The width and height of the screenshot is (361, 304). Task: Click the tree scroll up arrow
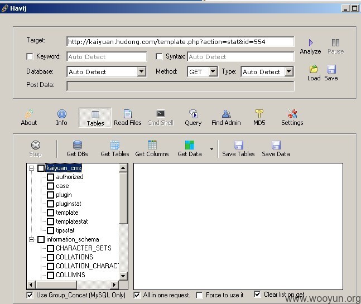coord(123,168)
